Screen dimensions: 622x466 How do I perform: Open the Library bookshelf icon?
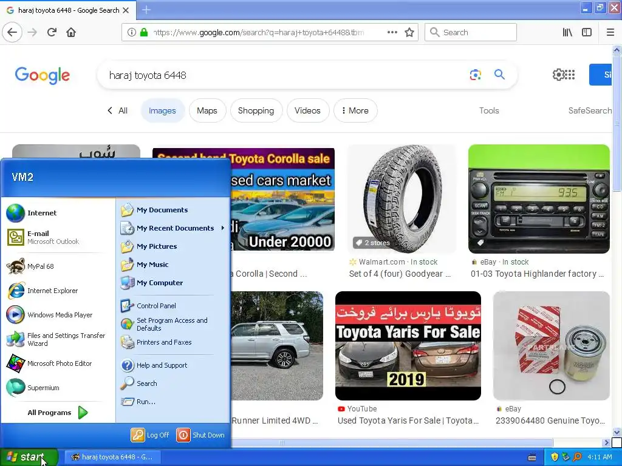pyautogui.click(x=567, y=33)
